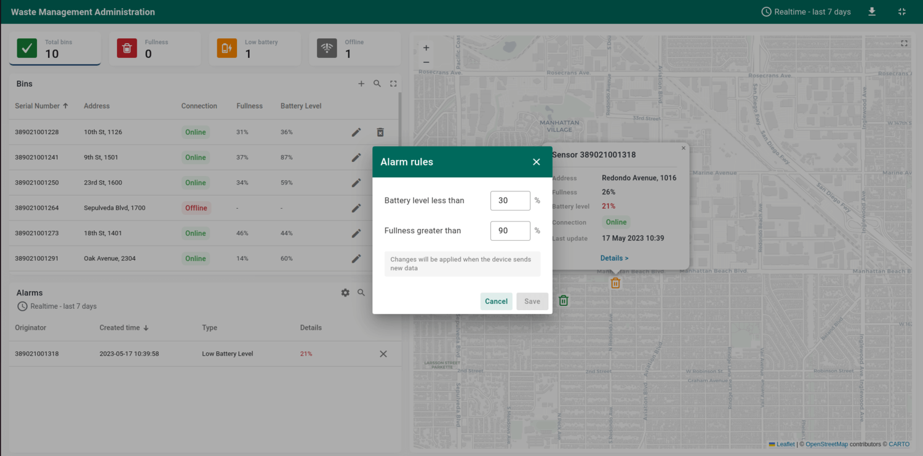
Task: Open Alarms settings gear icon
Action: click(345, 293)
